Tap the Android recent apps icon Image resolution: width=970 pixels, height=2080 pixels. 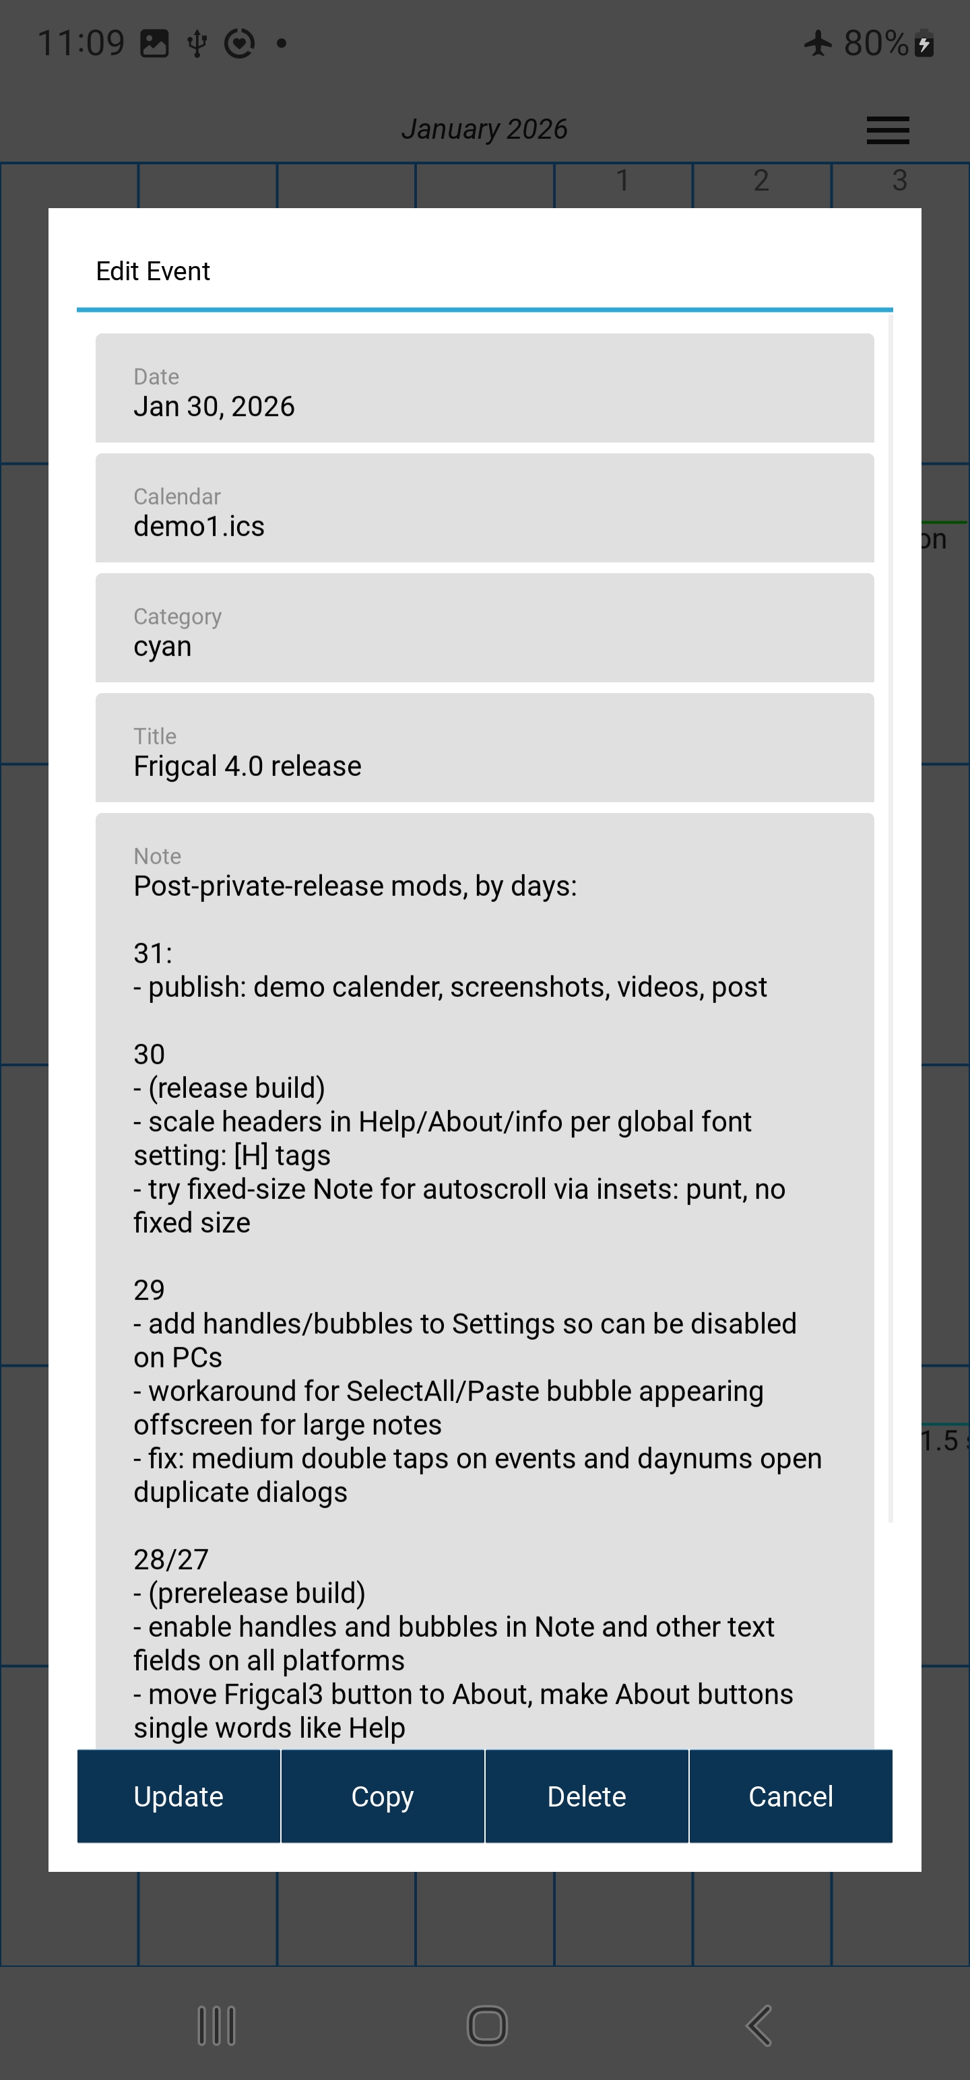[x=216, y=2025]
